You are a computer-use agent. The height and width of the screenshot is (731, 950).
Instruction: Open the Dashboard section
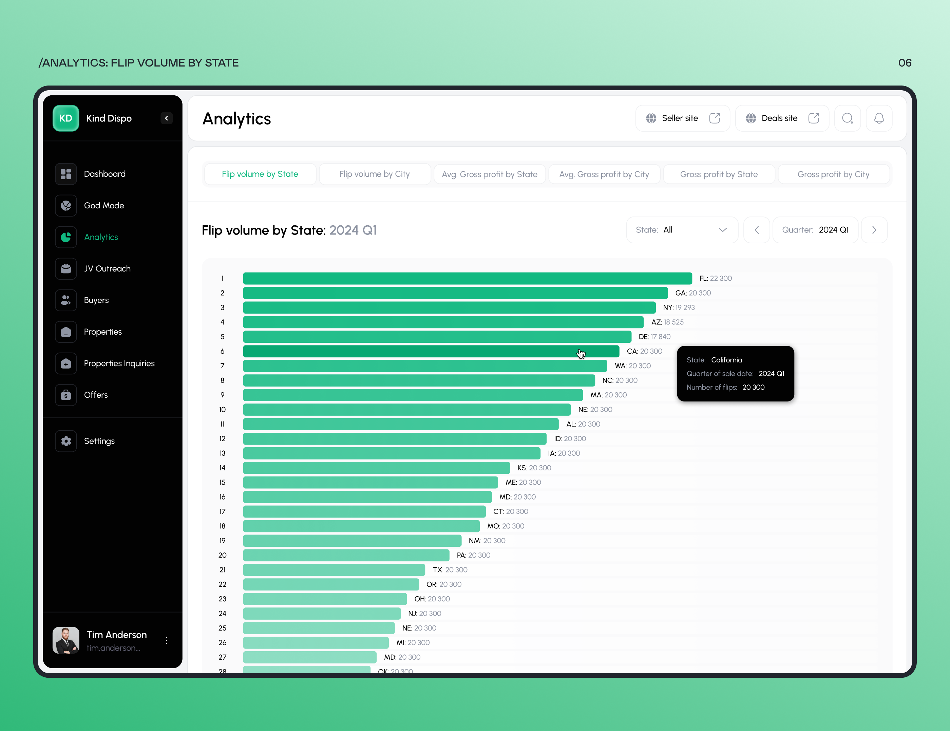tap(104, 174)
